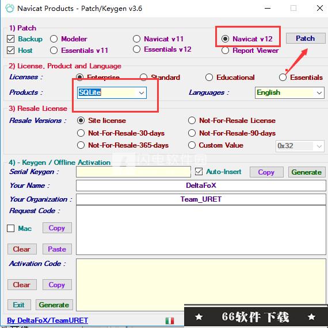This screenshot has height=328, width=328.
Task: Paste into the Request Code
Action: click(57, 249)
